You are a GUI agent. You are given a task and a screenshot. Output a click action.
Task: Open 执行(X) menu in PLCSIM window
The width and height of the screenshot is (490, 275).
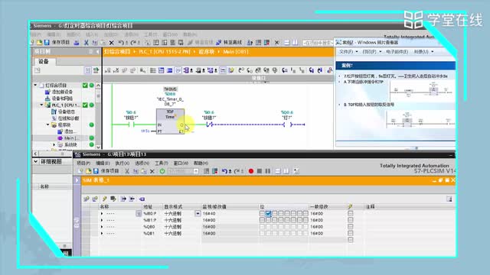click(122, 163)
